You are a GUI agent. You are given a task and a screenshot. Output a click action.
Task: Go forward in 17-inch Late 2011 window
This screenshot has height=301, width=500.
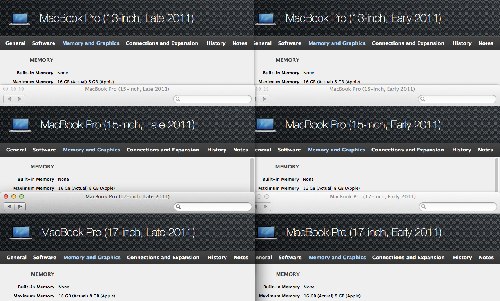coord(20,206)
